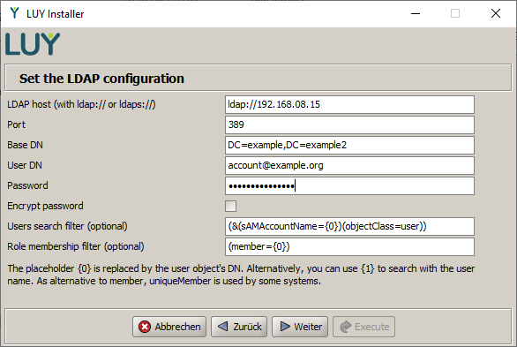Click the right arrow icon on Weiter
This screenshot has height=347, width=517.
[x=285, y=327]
